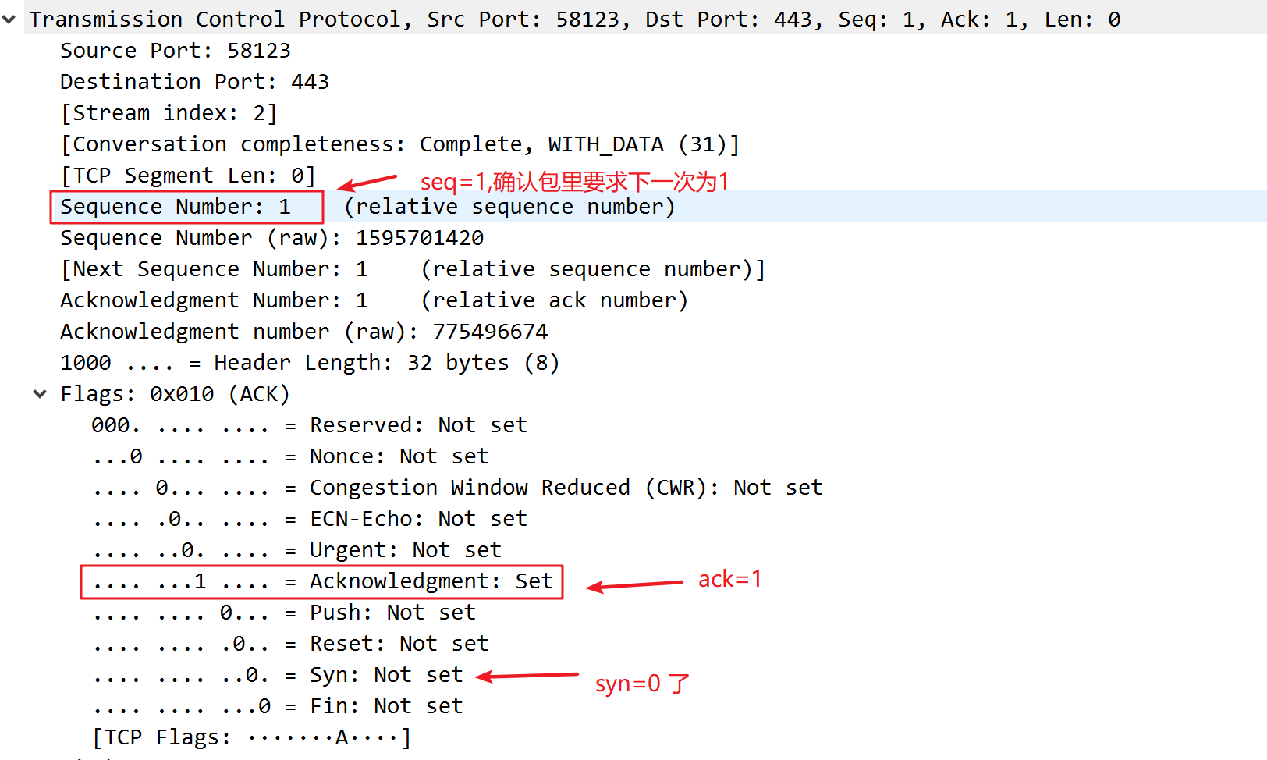Collapse the Transmission Control Protocol section
1267x760 pixels.
[9, 20]
